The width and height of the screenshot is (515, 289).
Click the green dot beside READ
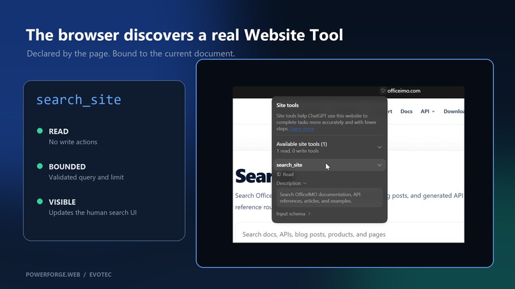40,131
